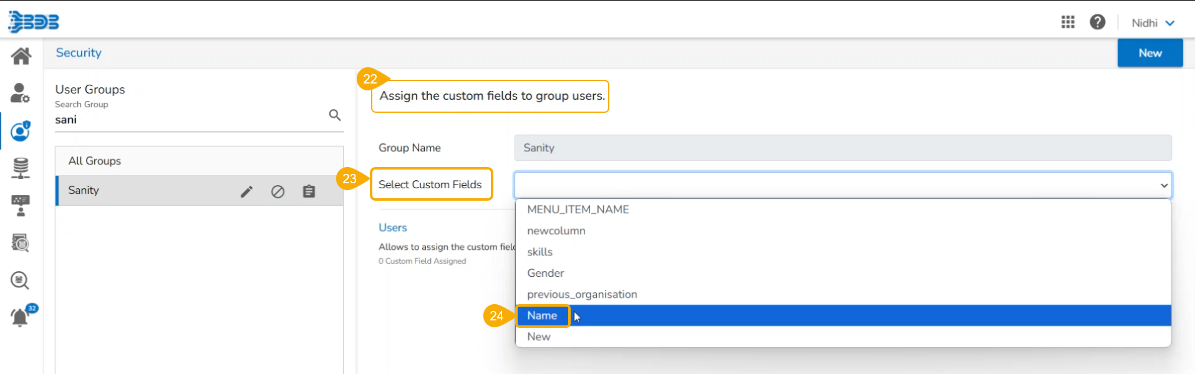Click the clipboard icon for Sanity group
1195x374 pixels.
(x=309, y=191)
